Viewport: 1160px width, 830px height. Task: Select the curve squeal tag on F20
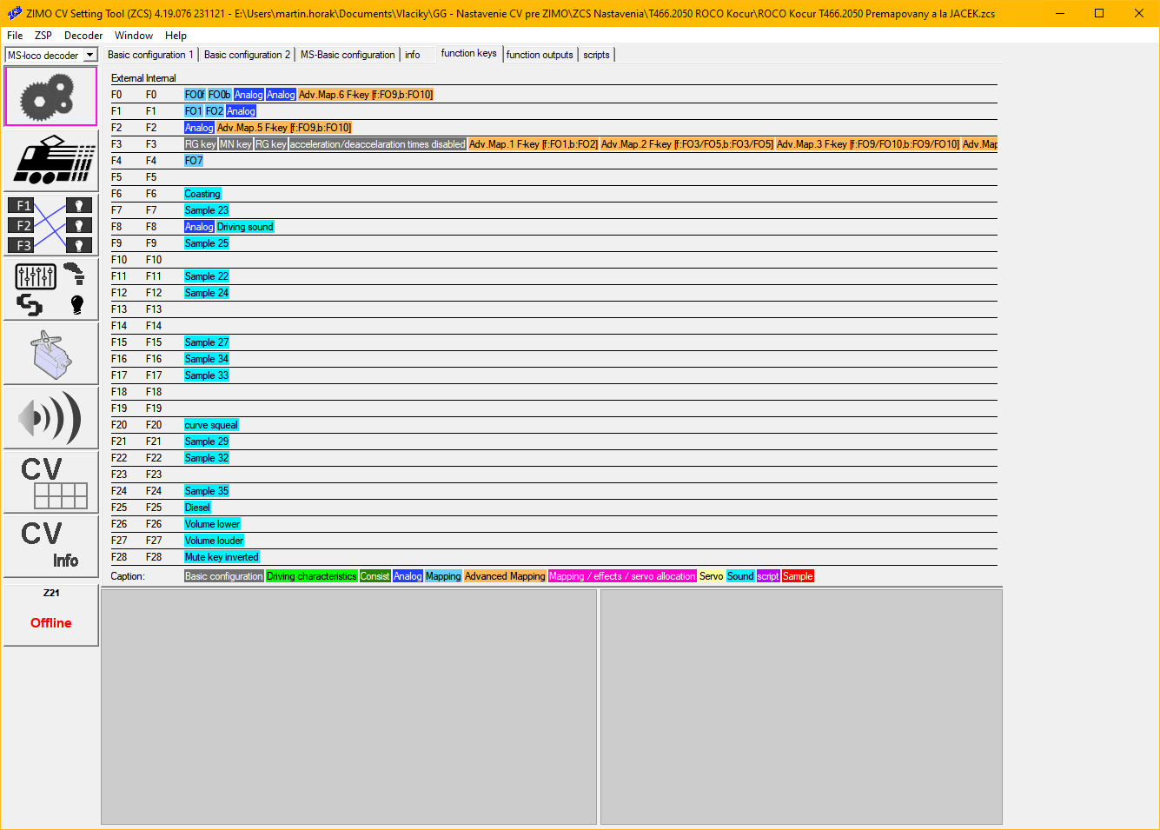[x=211, y=425]
